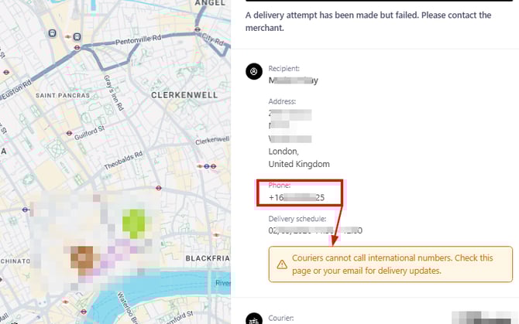Click the Courier icon at bottom

(253, 318)
